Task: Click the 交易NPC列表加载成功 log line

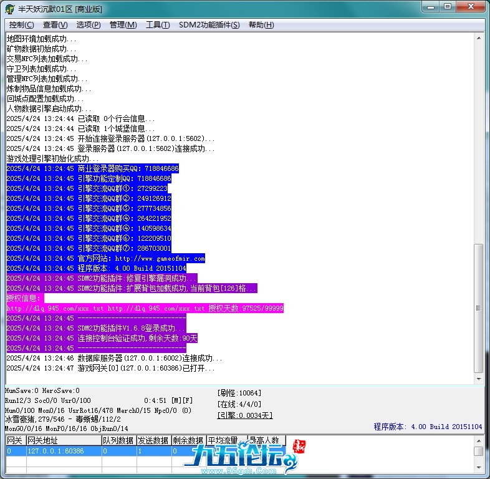Action: (x=47, y=59)
